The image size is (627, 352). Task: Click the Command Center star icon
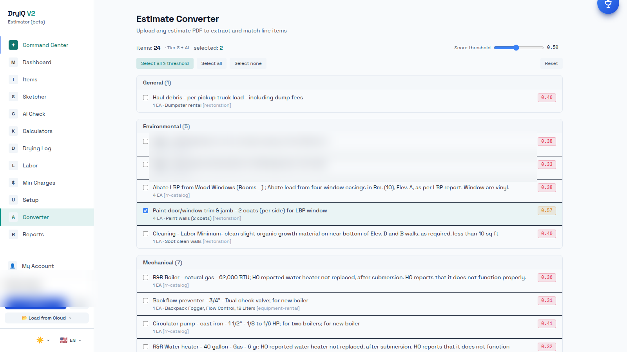pyautogui.click(x=13, y=45)
